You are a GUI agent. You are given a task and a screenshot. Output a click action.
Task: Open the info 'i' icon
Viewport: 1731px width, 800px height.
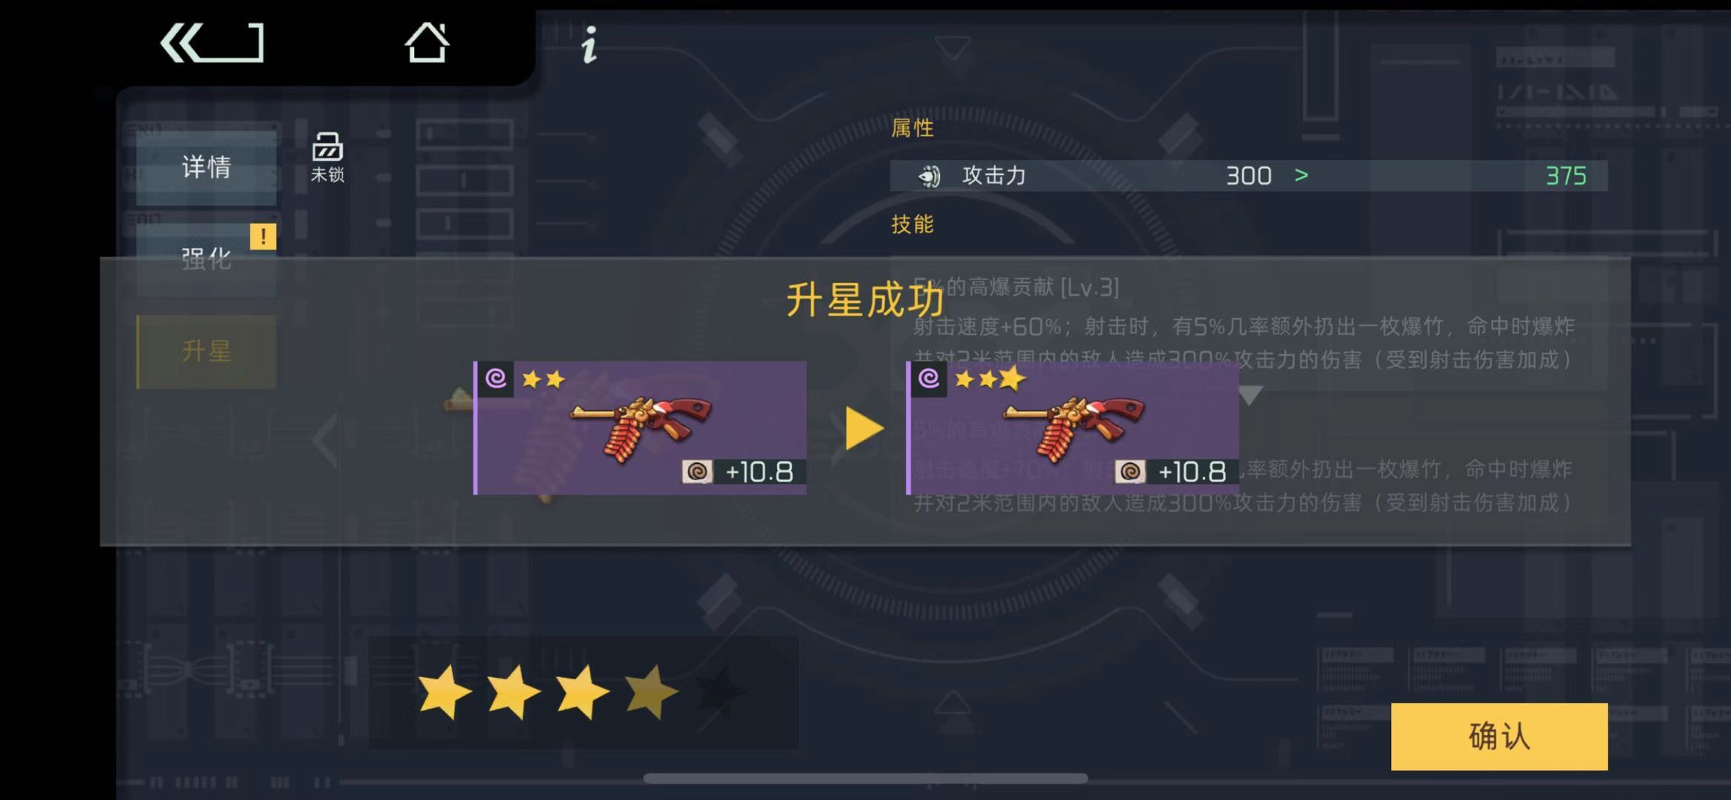point(589,45)
